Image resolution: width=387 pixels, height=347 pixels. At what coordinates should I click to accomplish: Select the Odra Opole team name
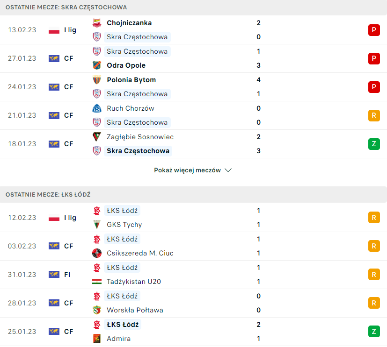pos(126,65)
